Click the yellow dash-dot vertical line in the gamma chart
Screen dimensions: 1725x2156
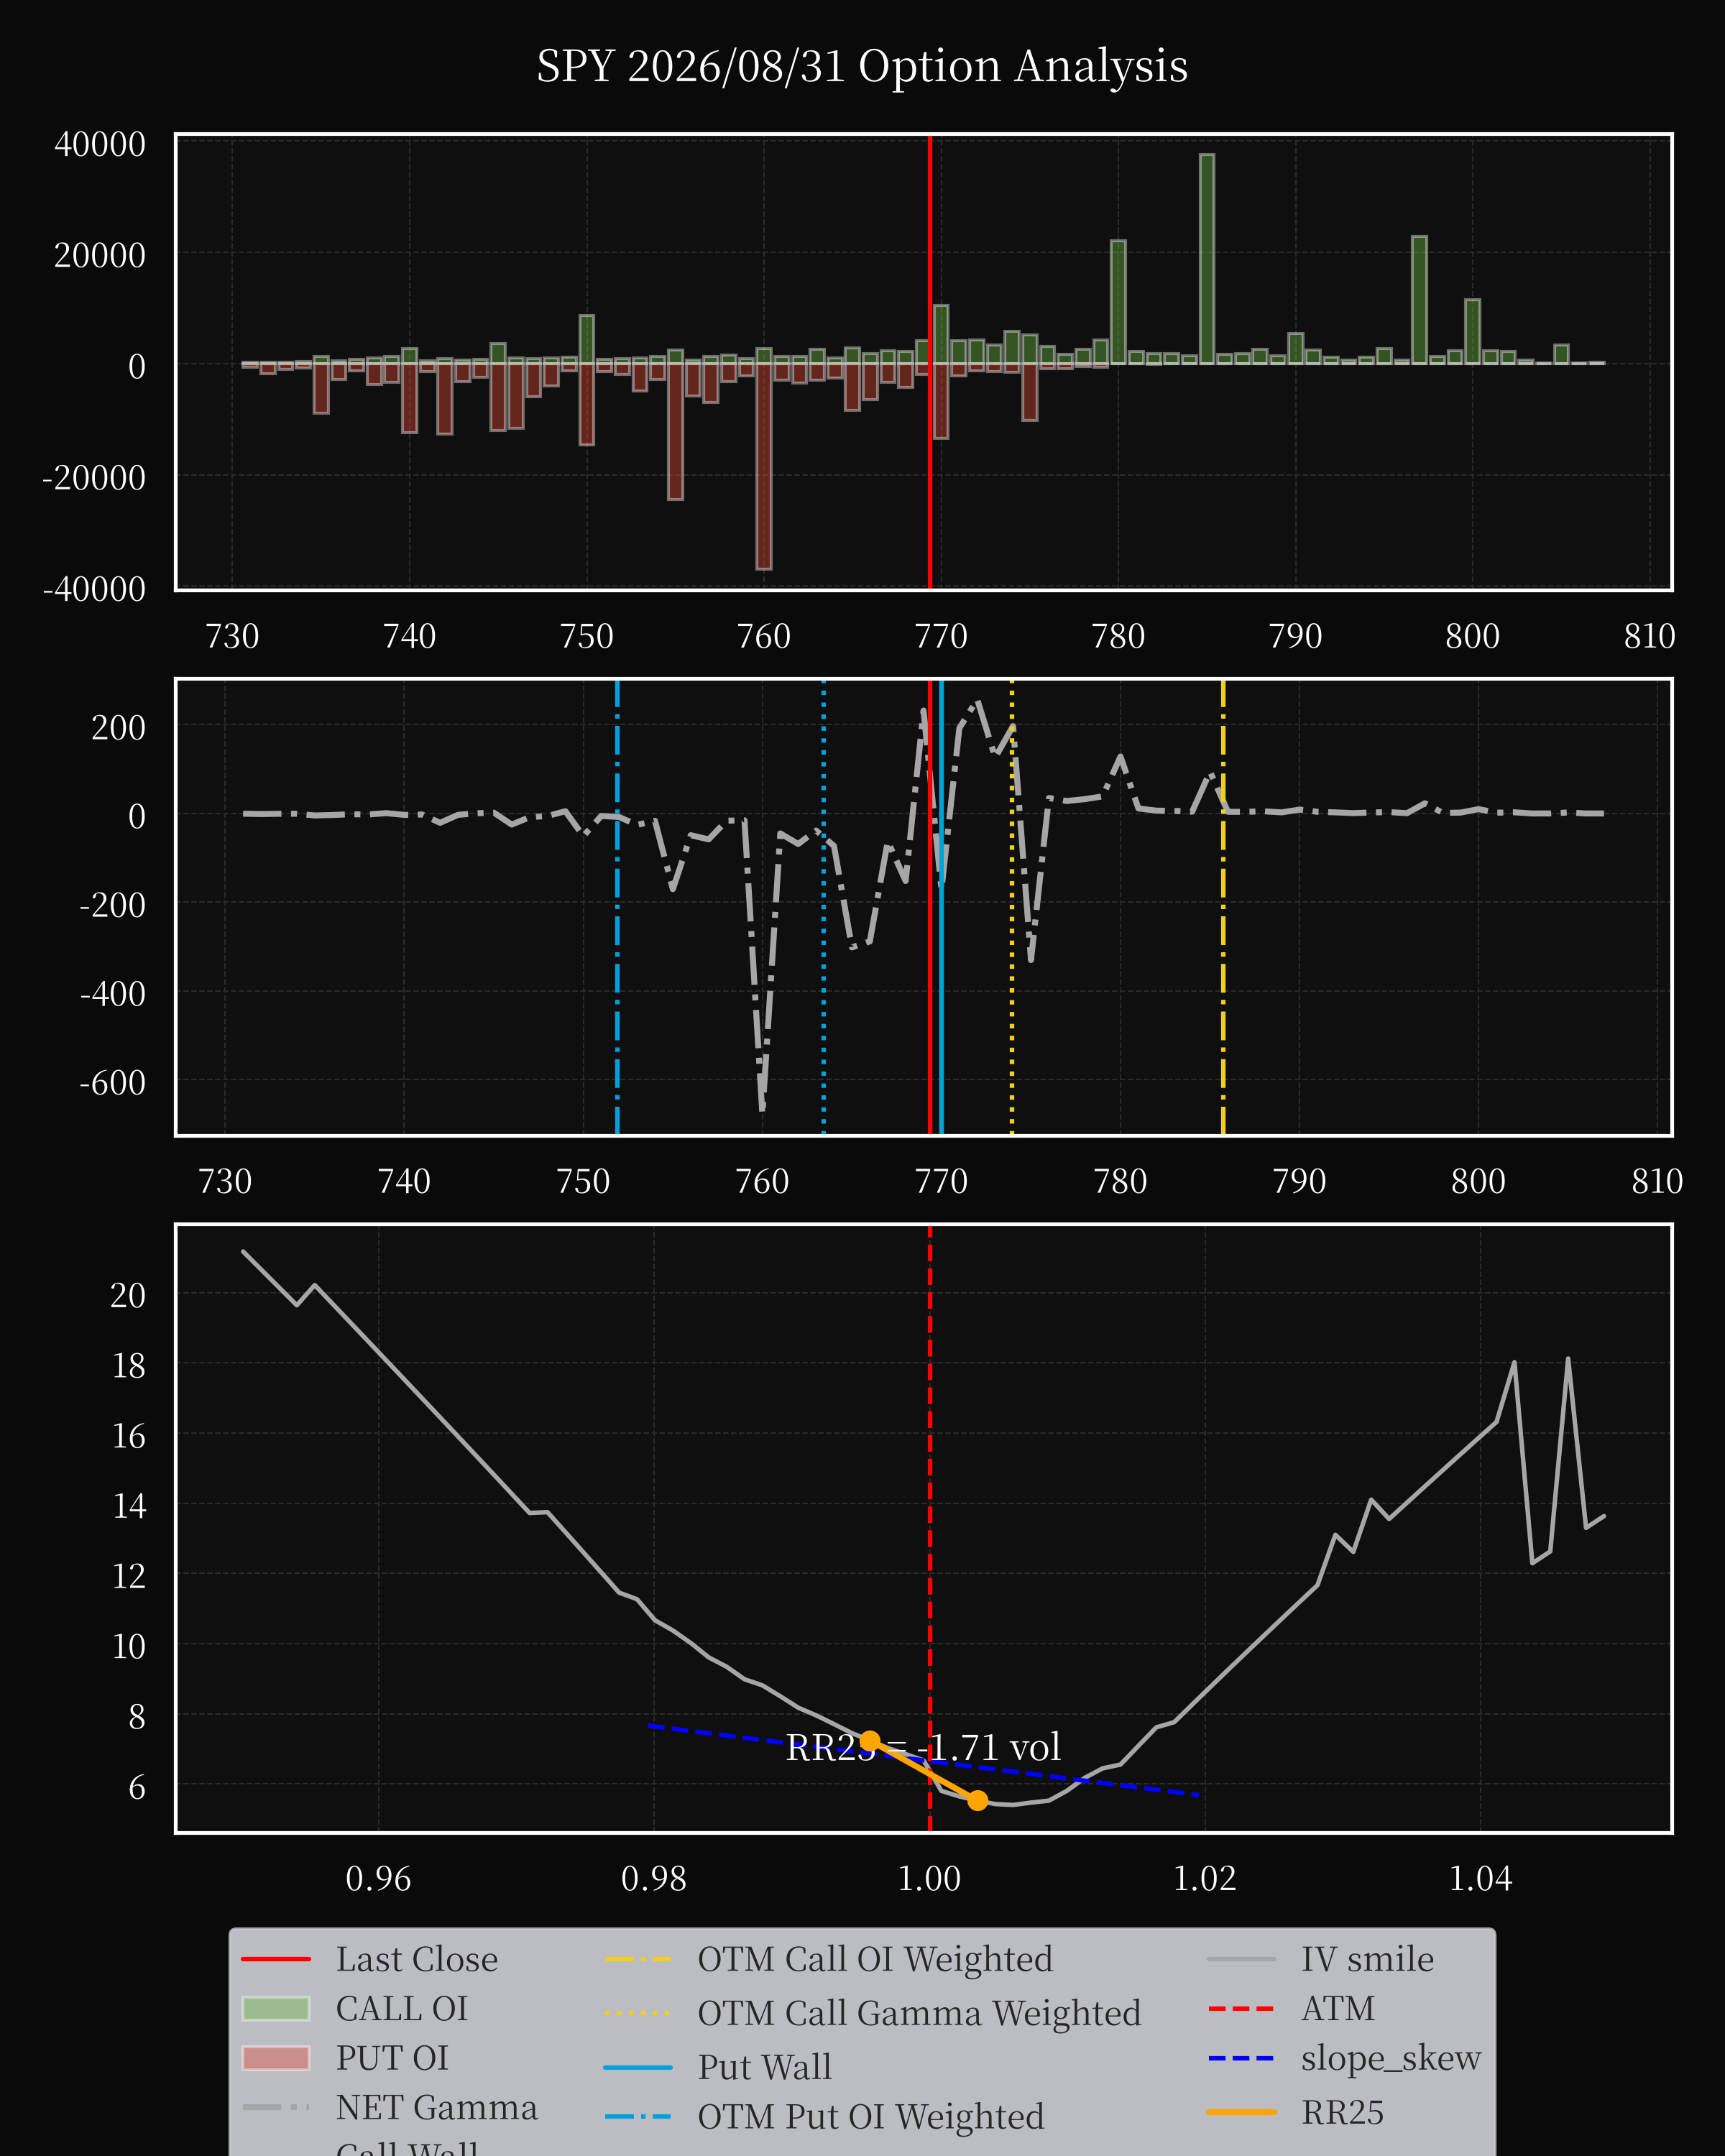[1223, 907]
